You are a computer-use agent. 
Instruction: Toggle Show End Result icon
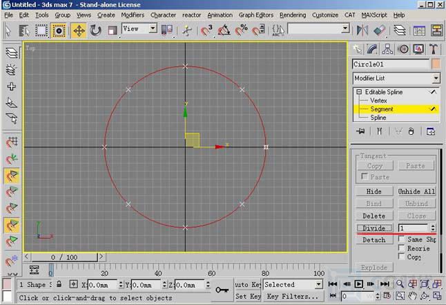pyautogui.click(x=379, y=131)
